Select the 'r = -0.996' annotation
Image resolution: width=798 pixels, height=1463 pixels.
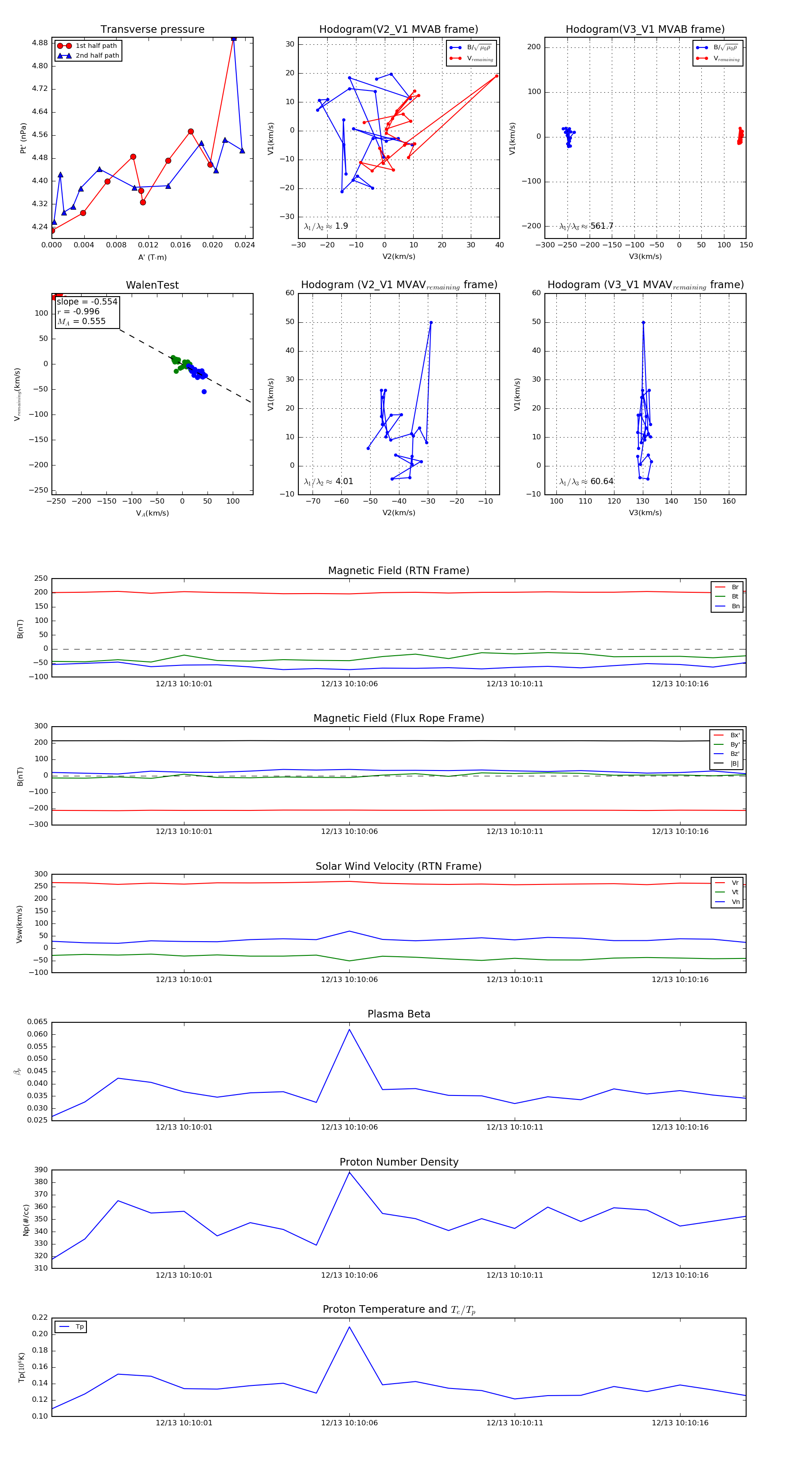click(x=78, y=311)
